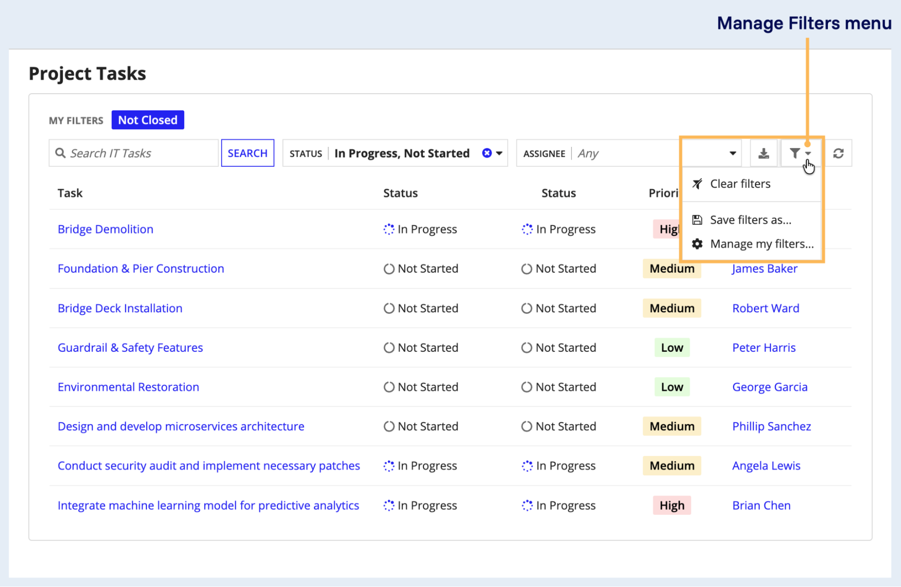Image resolution: width=901 pixels, height=587 pixels.
Task: Open the Bridge Demolition task link
Action: [x=105, y=229]
